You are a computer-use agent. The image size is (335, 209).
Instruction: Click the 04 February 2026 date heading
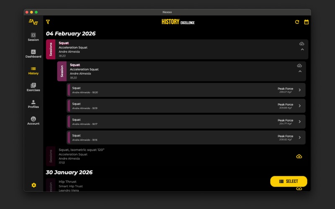pos(71,34)
